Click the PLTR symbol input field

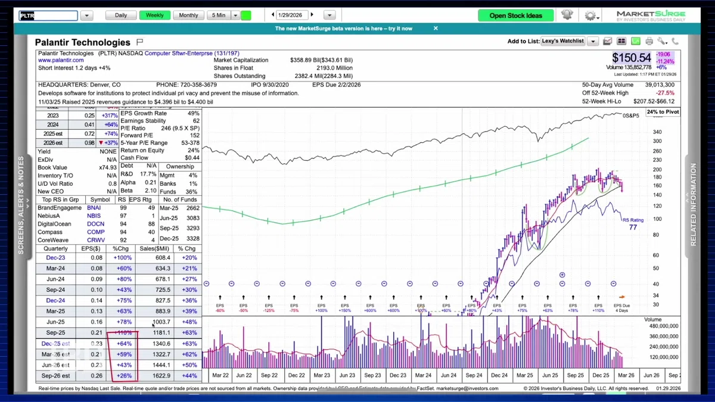pyautogui.click(x=48, y=15)
